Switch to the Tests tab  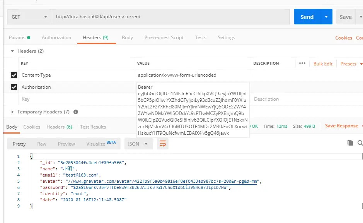pos(201,38)
